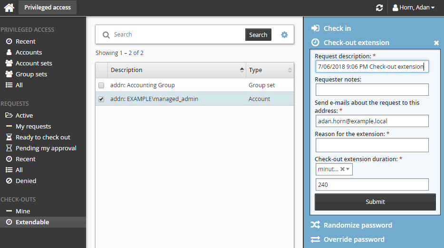This screenshot has width=444, height=248.
Task: Click the magnifier icon in search box
Action: coord(106,35)
